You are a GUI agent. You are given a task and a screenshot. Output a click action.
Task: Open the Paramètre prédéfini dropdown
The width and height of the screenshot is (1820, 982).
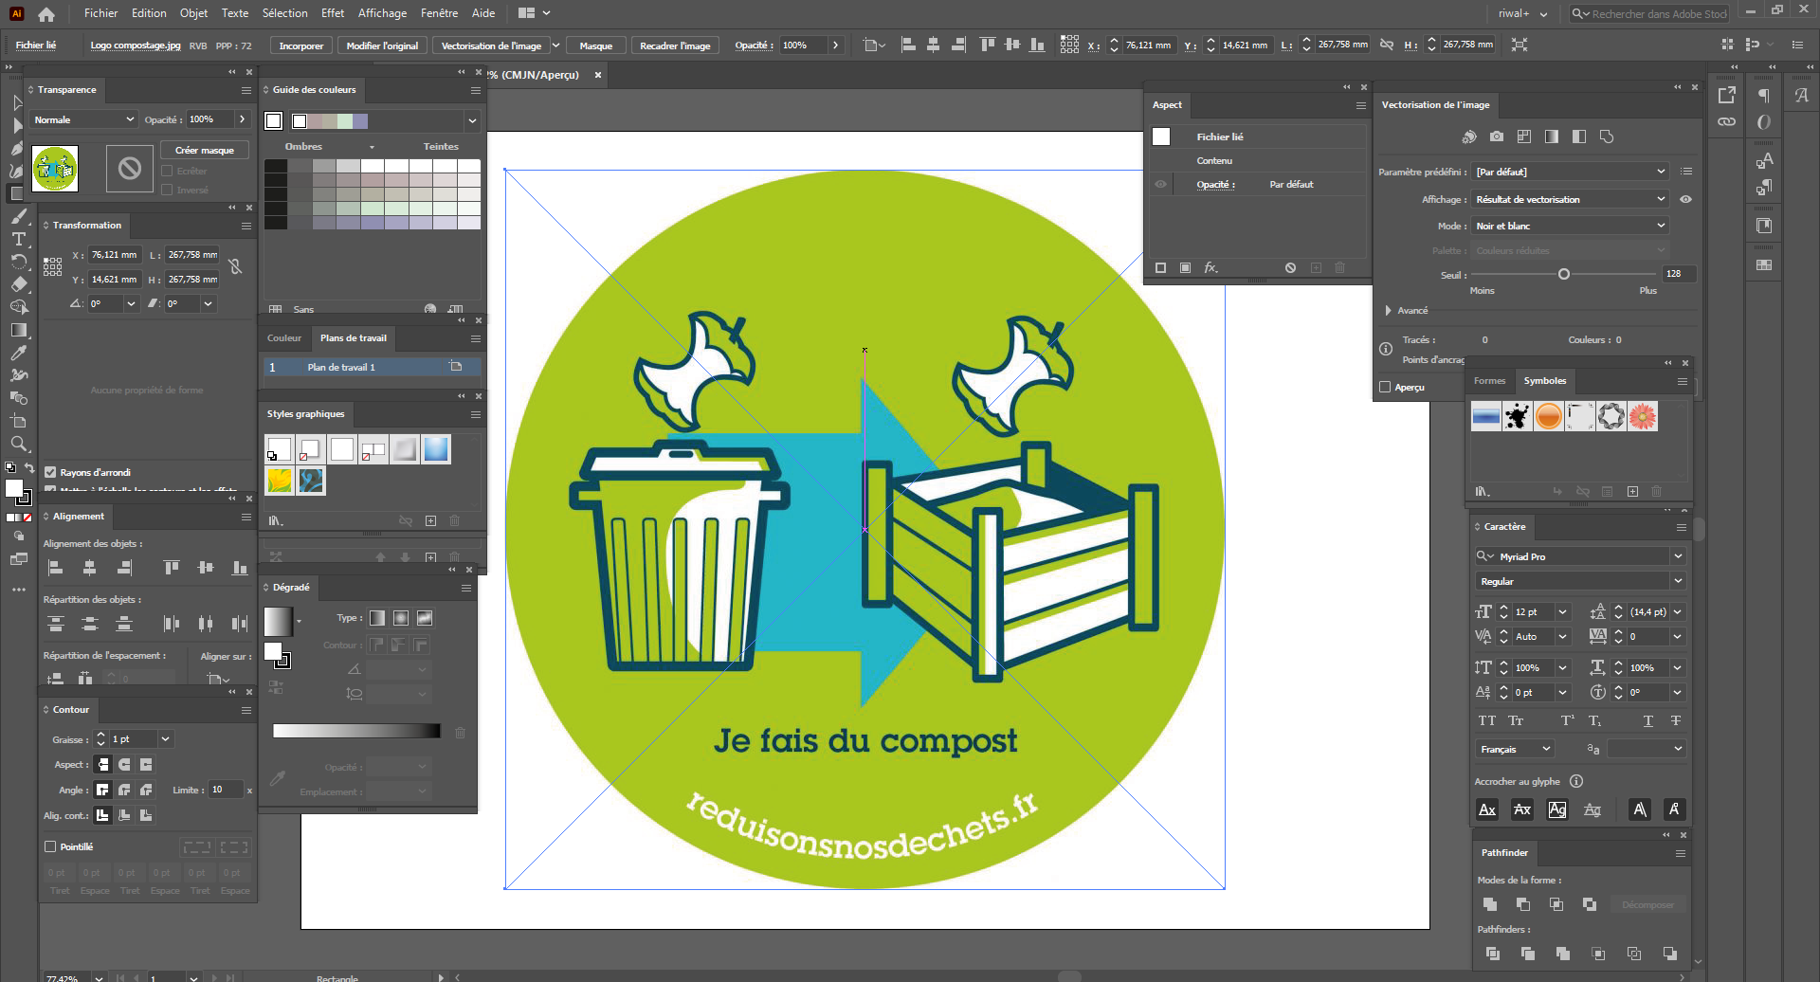click(x=1571, y=172)
